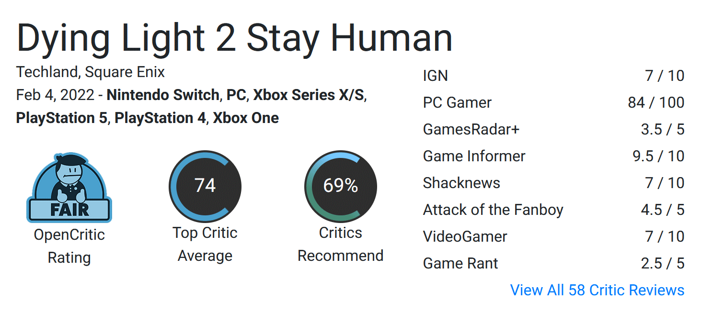Select the PlayStation 5 platform link
701x324 pixels.
[62, 118]
